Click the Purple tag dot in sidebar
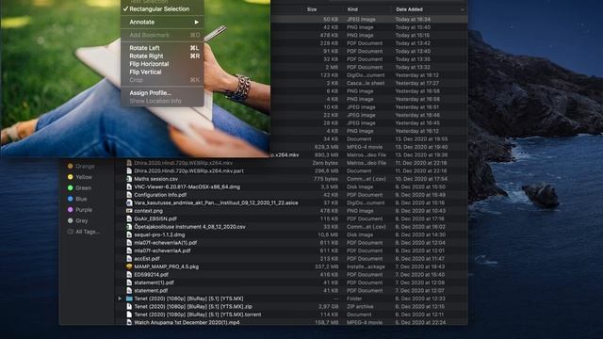The height and width of the screenshot is (339, 603). (x=70, y=210)
